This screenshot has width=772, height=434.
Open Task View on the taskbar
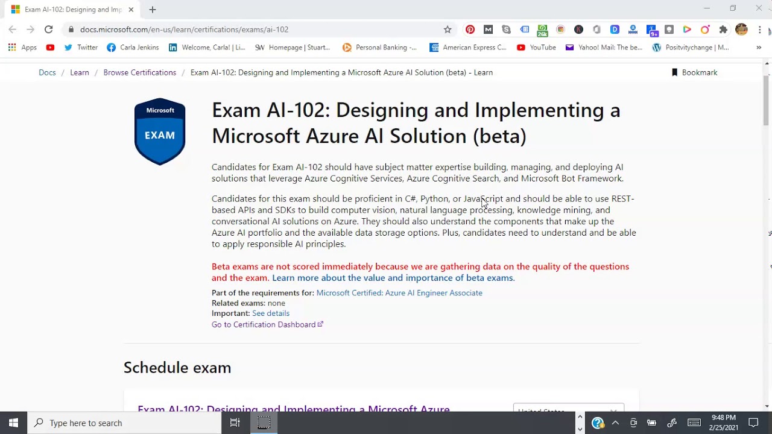click(235, 423)
